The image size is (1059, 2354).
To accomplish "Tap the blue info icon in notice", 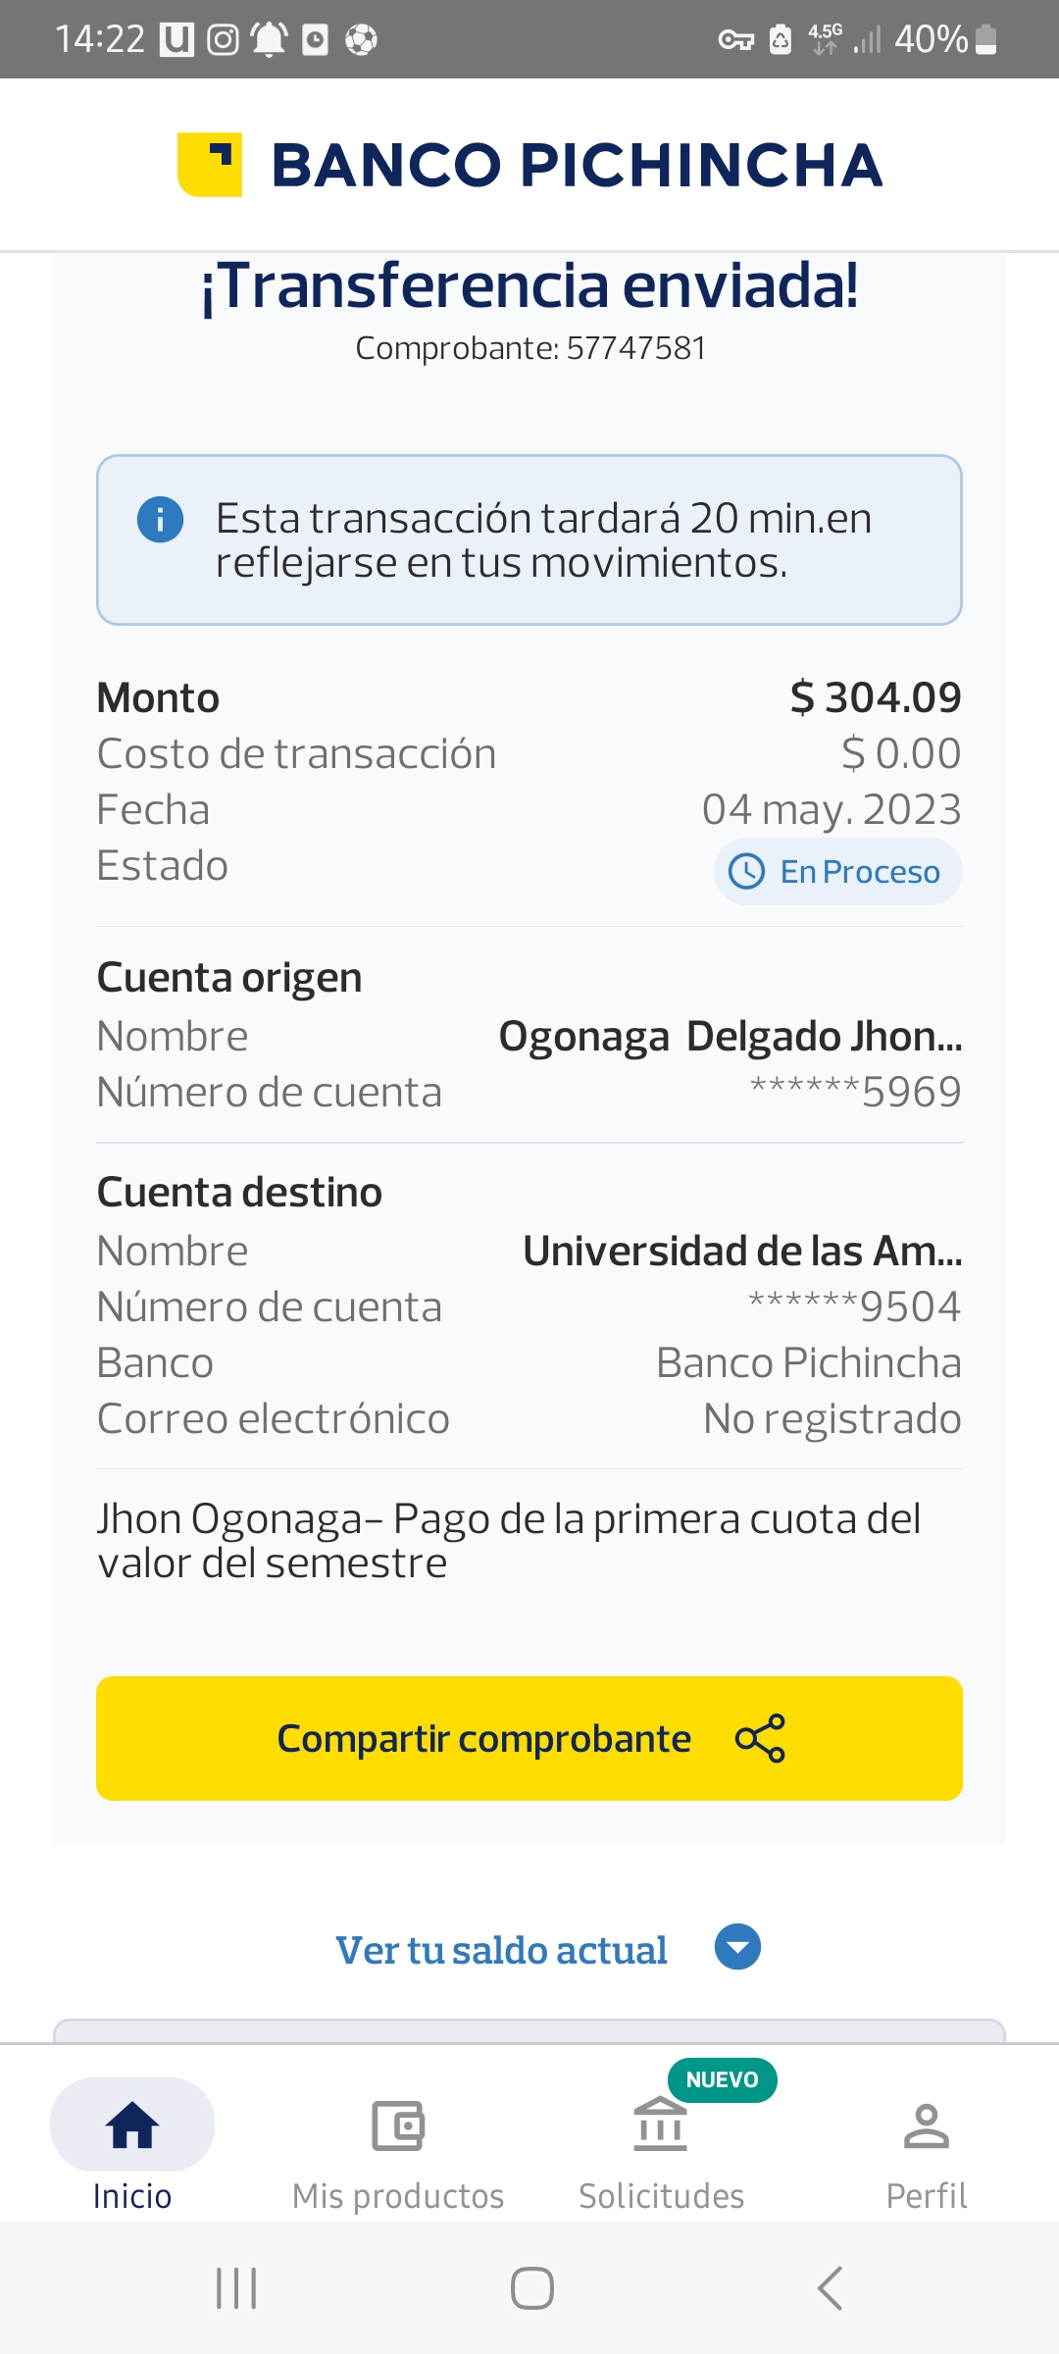I will coord(160,519).
